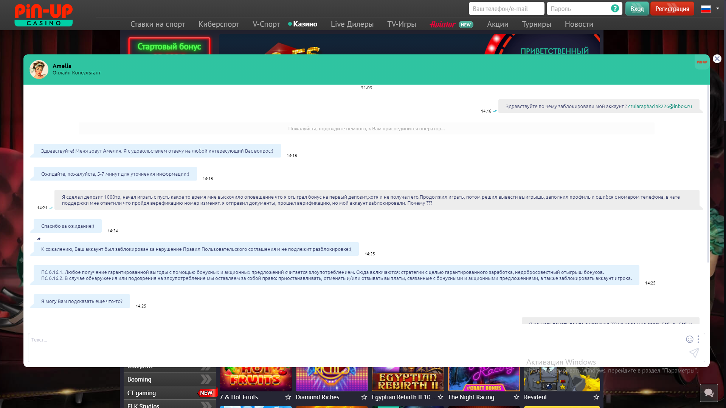The image size is (726, 408).
Task: Click the Вход login button
Action: point(637,9)
